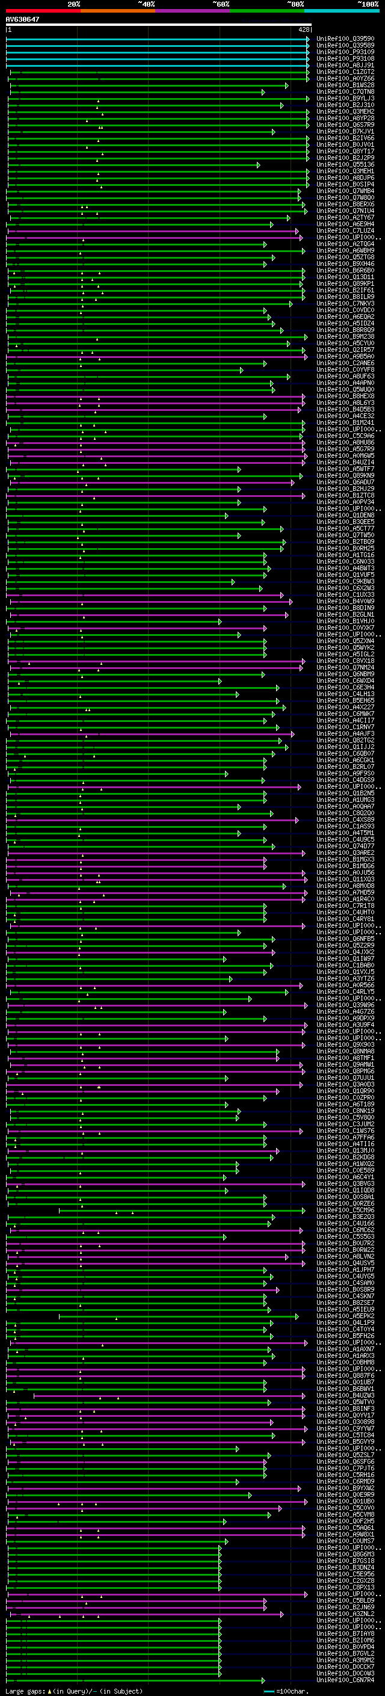Screen dimensions: 385x1696
Task: Open hit UniRef100_Q39589
Action: pos(345,46)
